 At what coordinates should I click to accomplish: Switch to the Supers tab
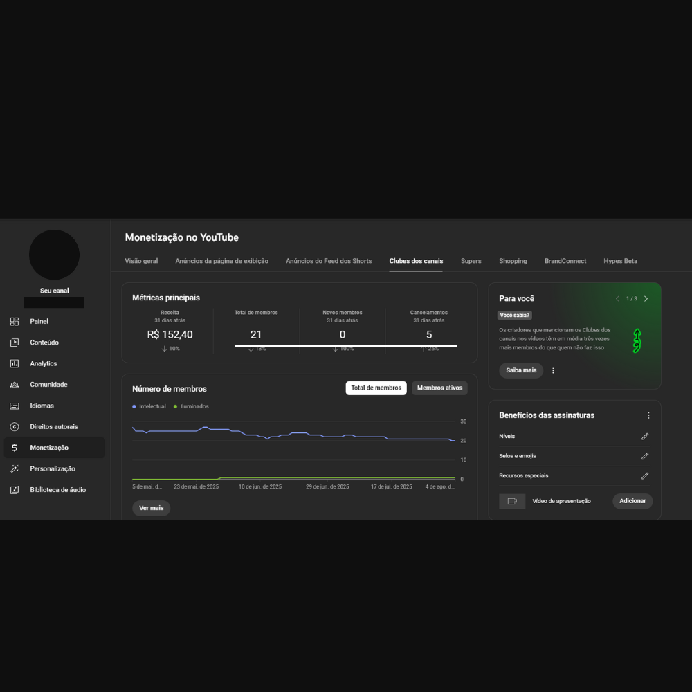(x=471, y=261)
